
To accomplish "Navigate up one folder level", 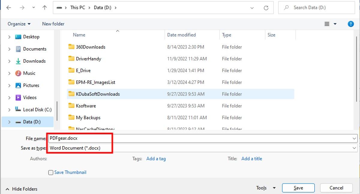I will click(44, 7).
